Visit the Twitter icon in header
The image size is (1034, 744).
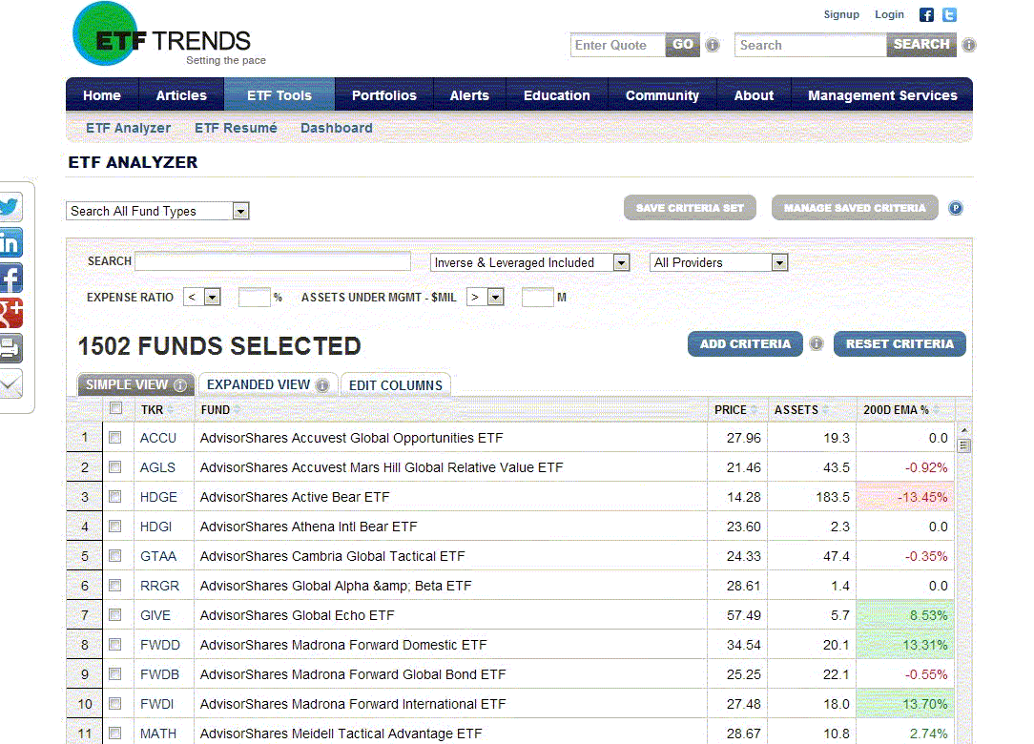[950, 14]
